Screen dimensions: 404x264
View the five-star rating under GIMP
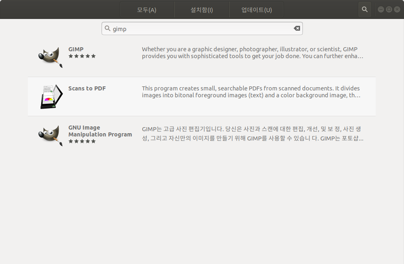pos(82,56)
